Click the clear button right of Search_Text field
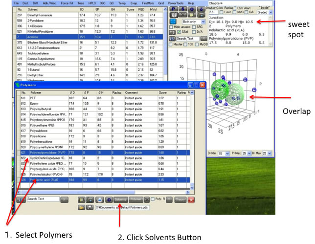 pyautogui.click(x=203, y=38)
